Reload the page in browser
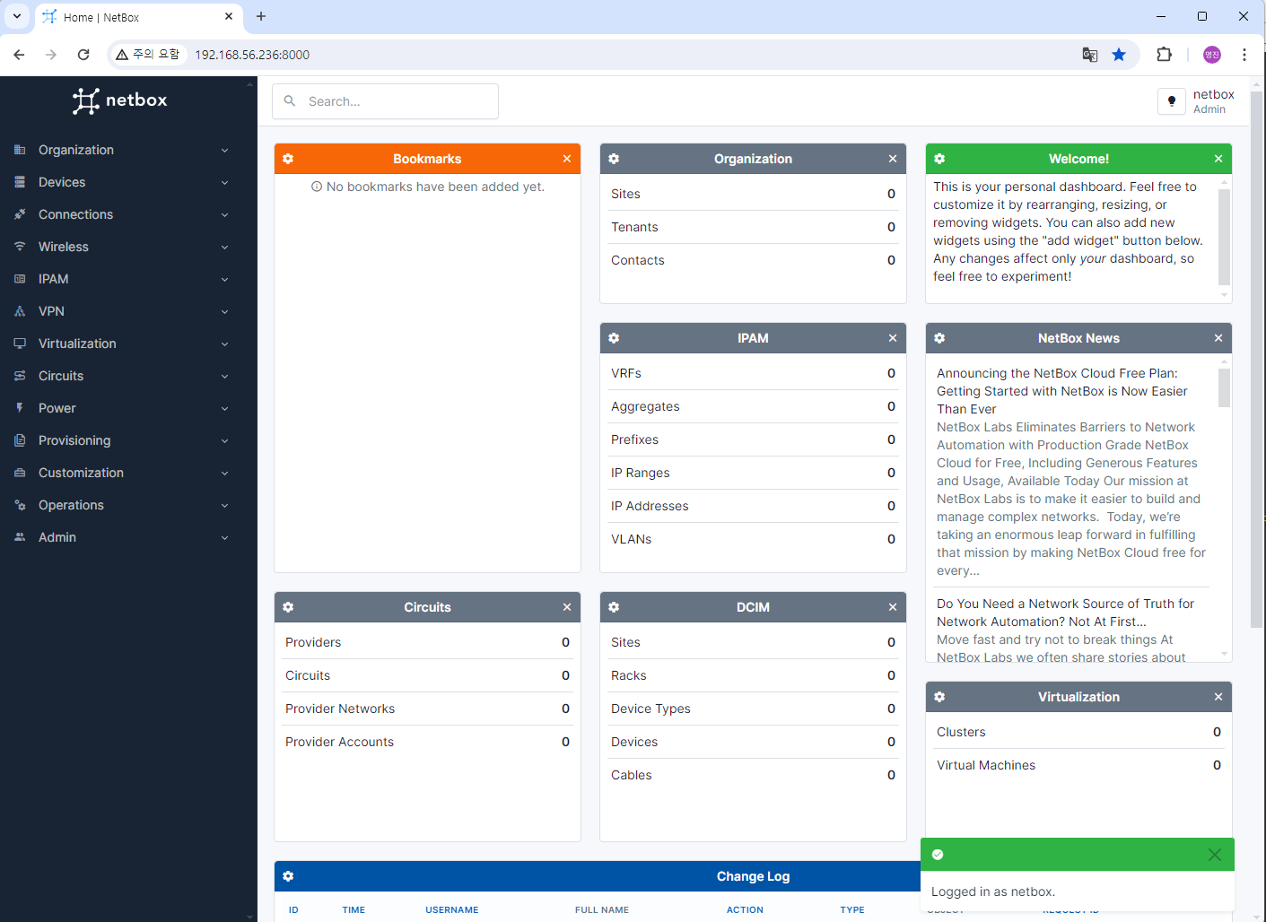Screen dimensions: 1266x922 (x=83, y=55)
